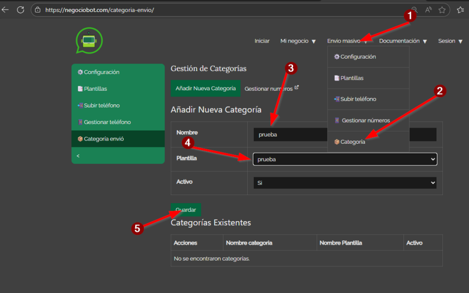This screenshot has height=293, width=469.
Task: Reload the page with browser refresh icon
Action: [x=20, y=10]
